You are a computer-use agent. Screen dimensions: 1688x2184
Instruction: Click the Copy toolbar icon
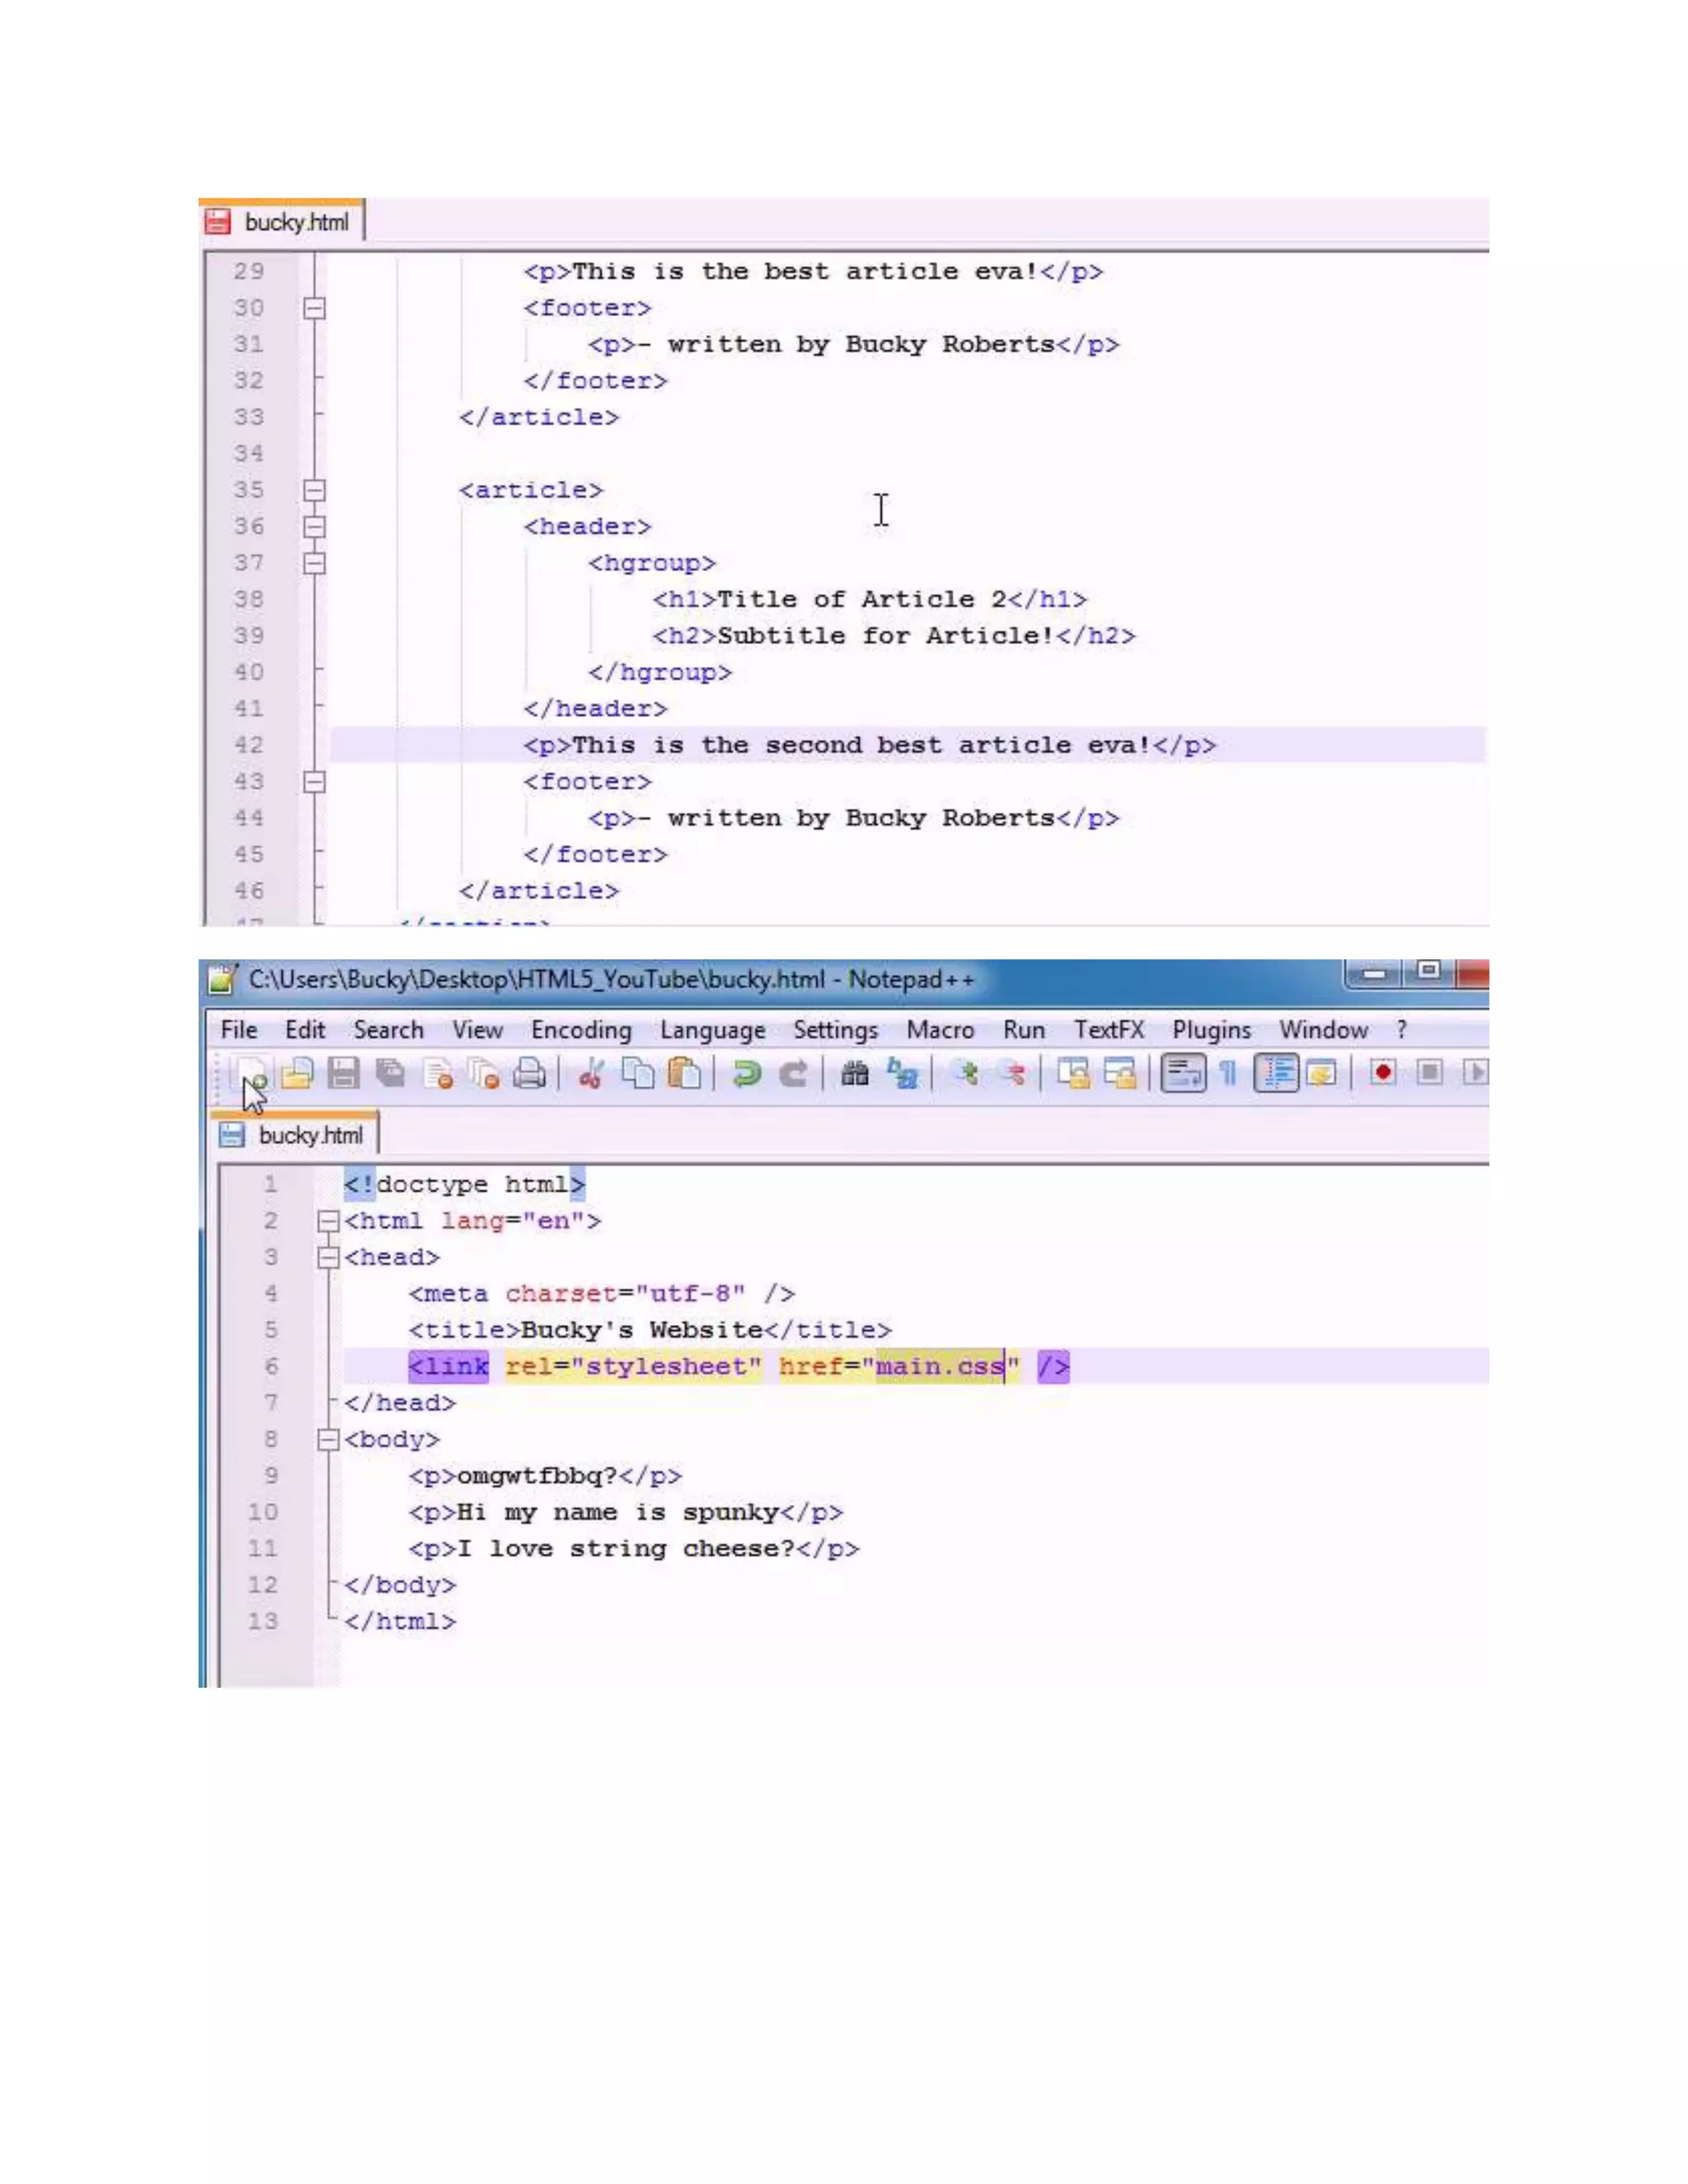(638, 1074)
